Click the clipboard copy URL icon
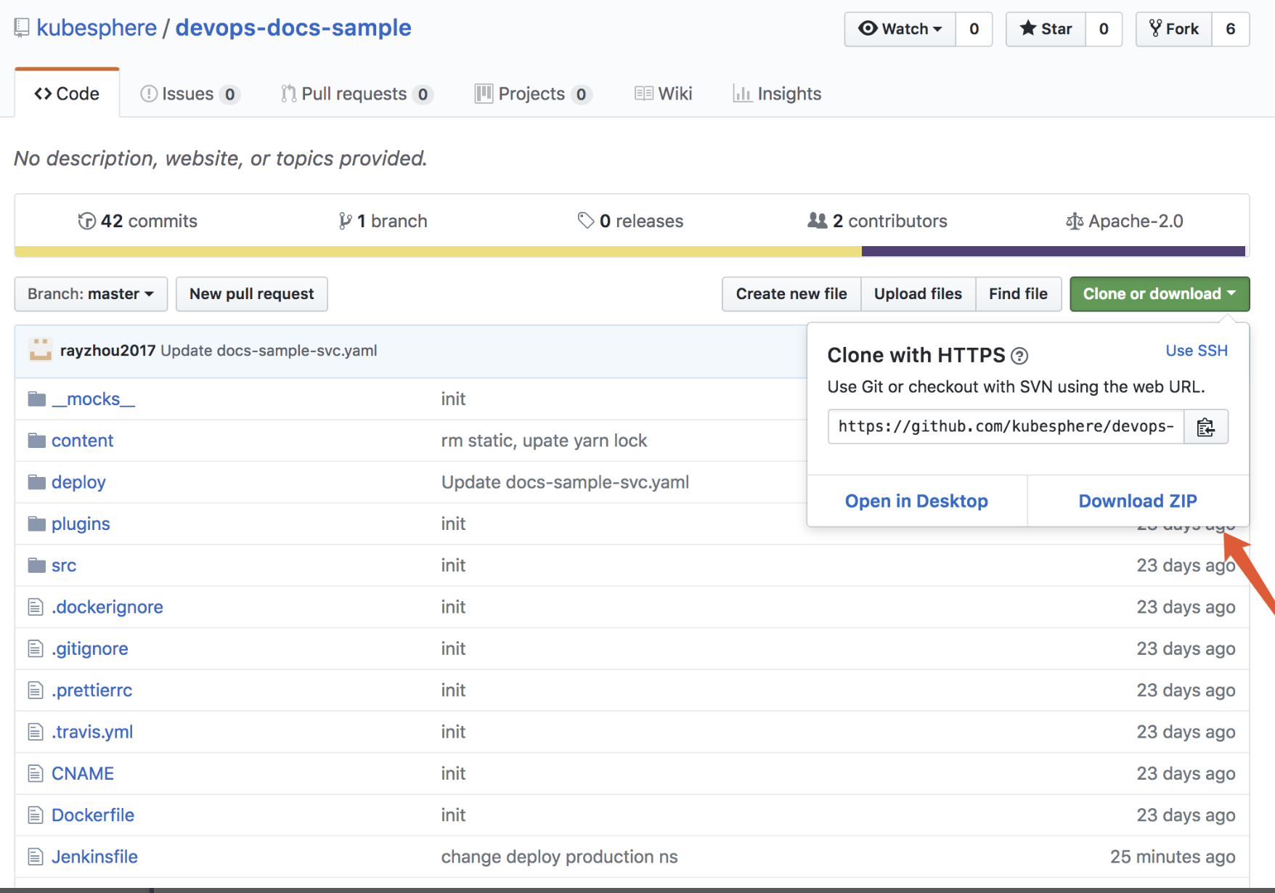This screenshot has width=1275, height=893. 1205,427
